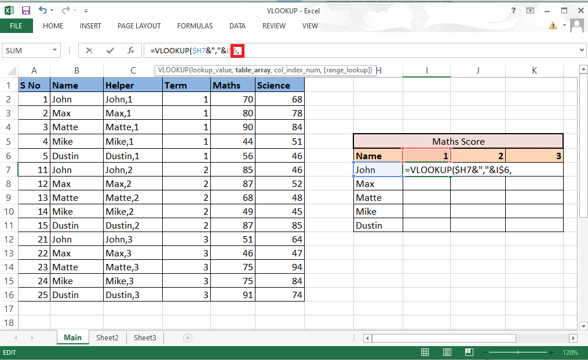Screen dimensions: 588x360
Task: Click the zoom out minus button
Action: [484, 352]
